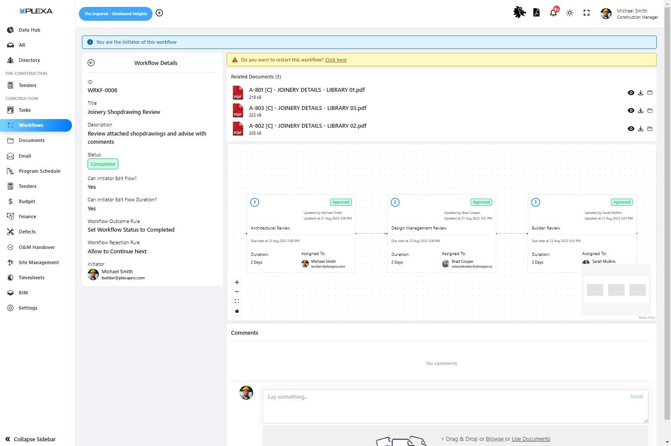Open the Budget section icon

(10, 201)
